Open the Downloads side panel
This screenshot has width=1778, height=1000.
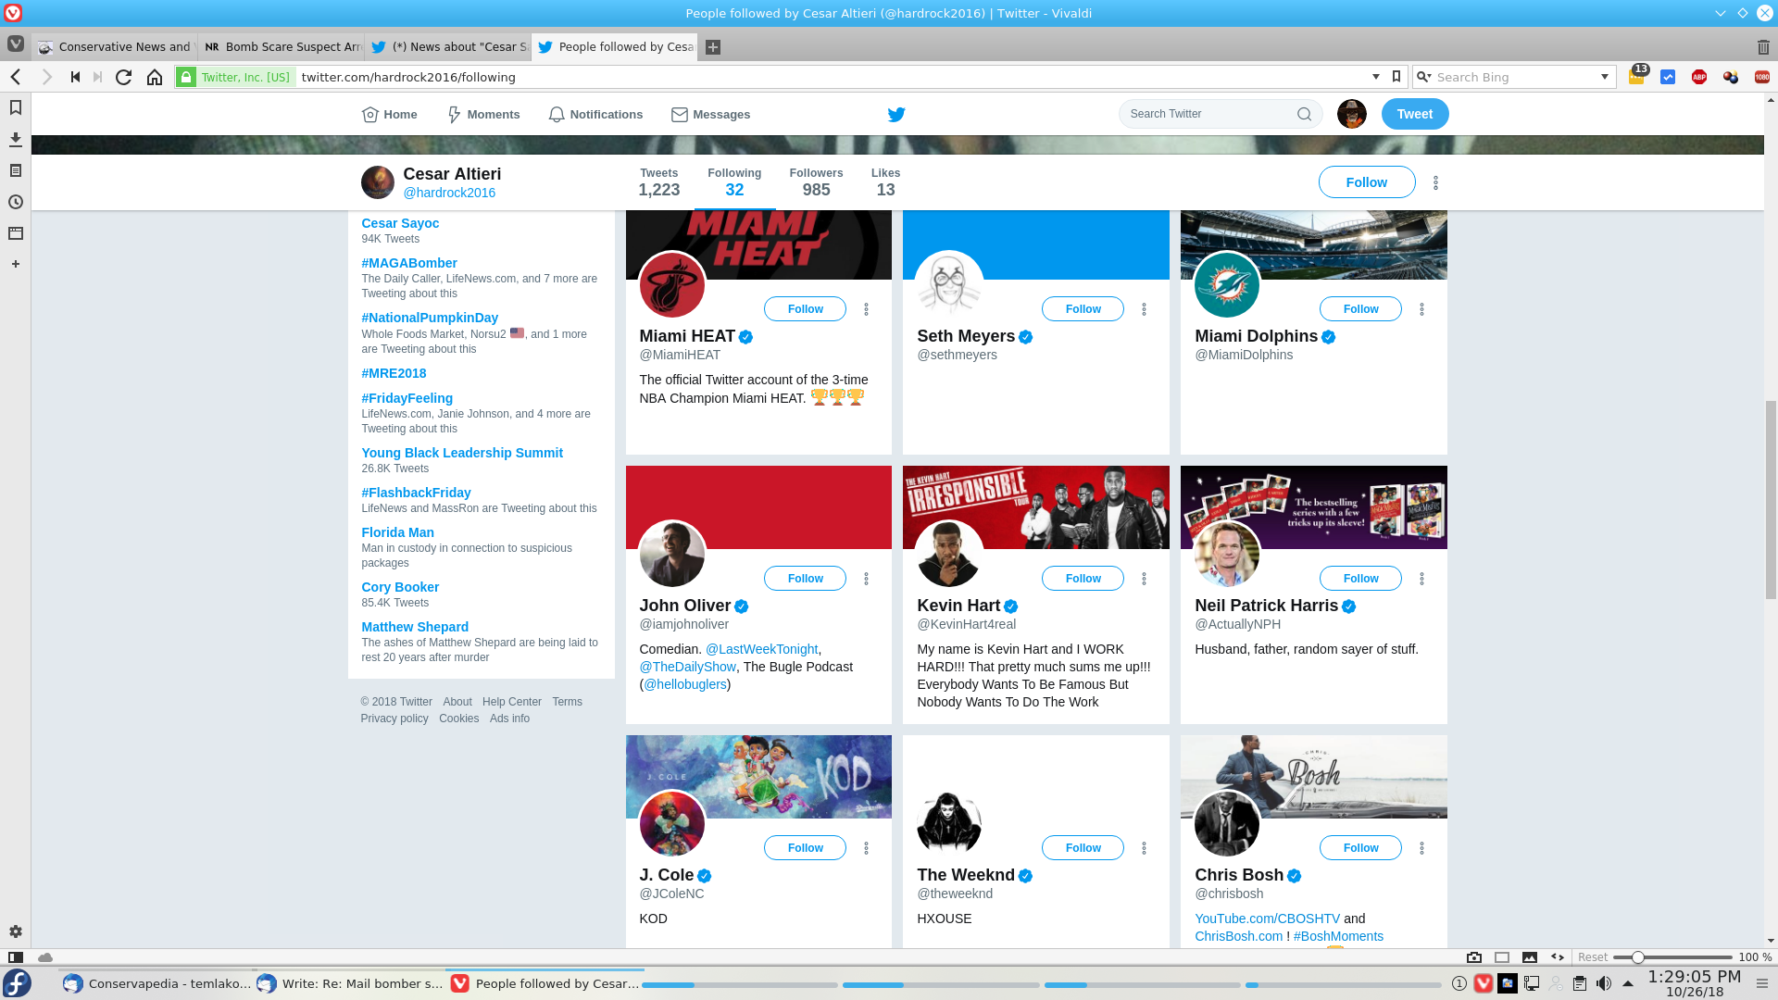pyautogui.click(x=16, y=140)
